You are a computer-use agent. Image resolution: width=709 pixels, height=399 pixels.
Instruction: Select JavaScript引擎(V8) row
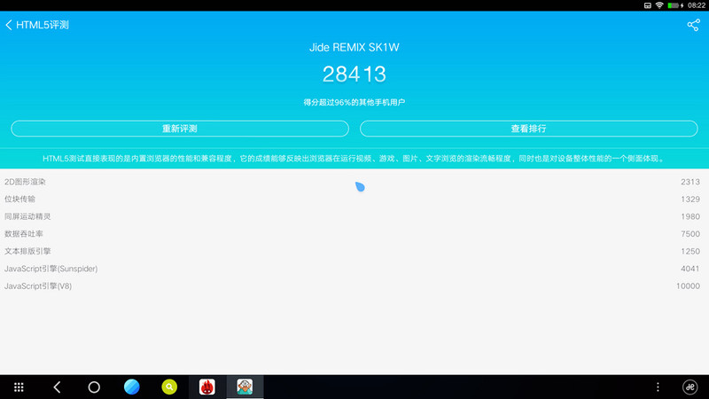point(354,286)
